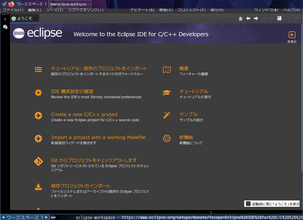
Task: Click the restore icon in left sidebar
Action: click(x=5, y=19)
